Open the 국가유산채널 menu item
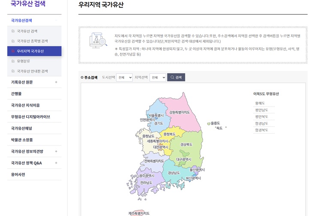309x216 pixels. [34, 128]
